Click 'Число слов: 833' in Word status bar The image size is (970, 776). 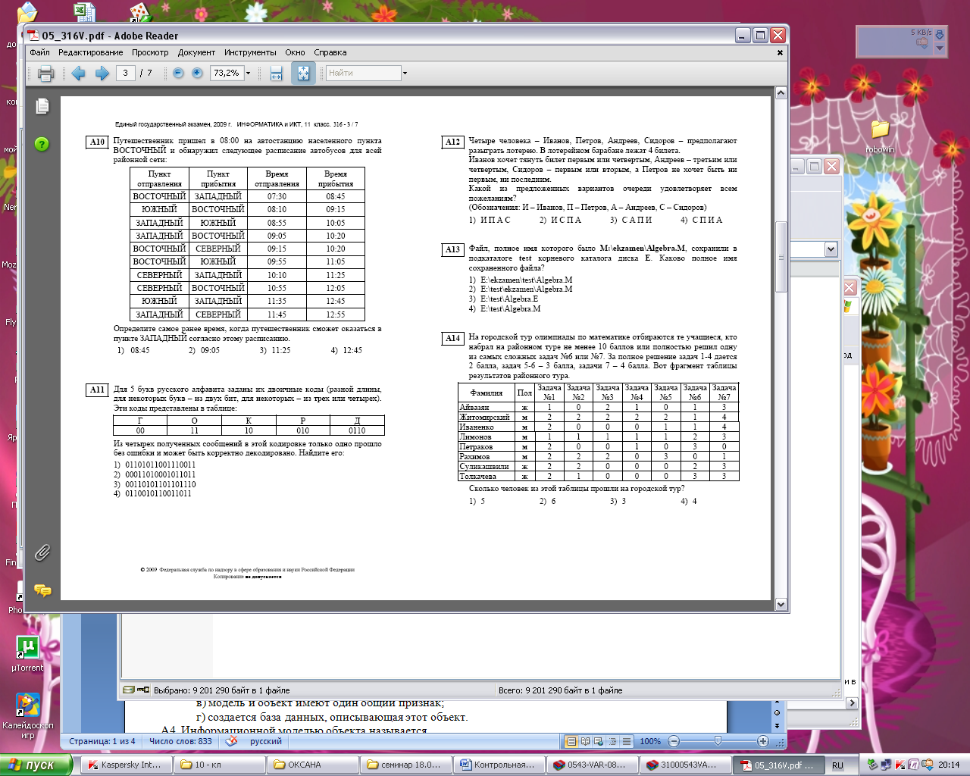180,741
